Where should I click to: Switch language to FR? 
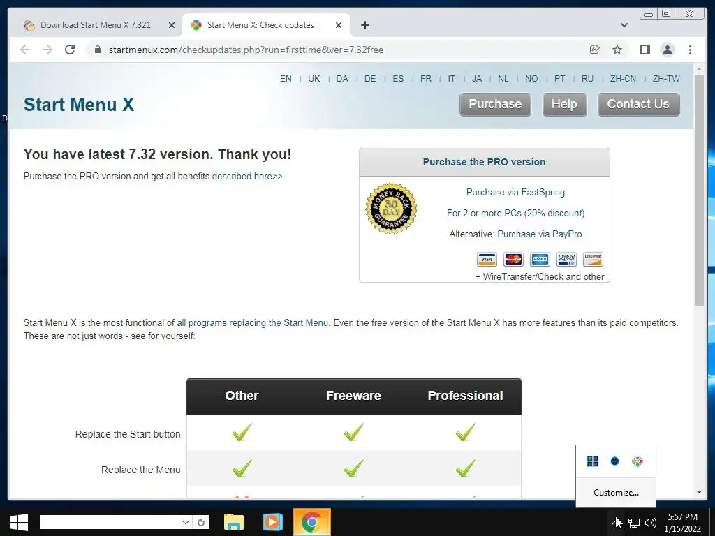point(426,79)
